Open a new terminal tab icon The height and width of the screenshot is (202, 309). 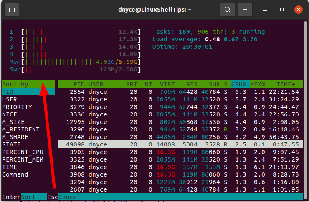pos(12,10)
